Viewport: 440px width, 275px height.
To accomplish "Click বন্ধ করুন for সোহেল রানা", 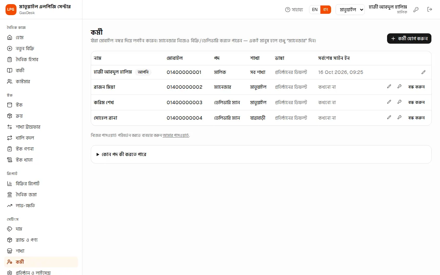I will (416, 118).
